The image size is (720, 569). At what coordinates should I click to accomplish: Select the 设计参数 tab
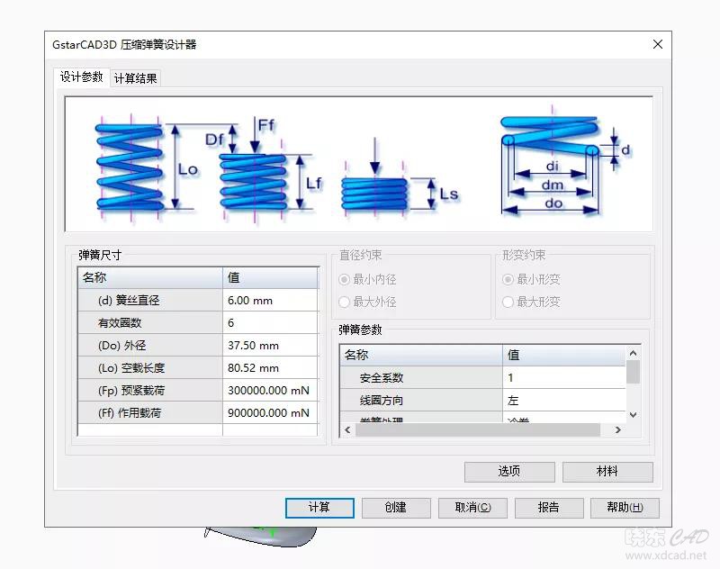(81, 77)
